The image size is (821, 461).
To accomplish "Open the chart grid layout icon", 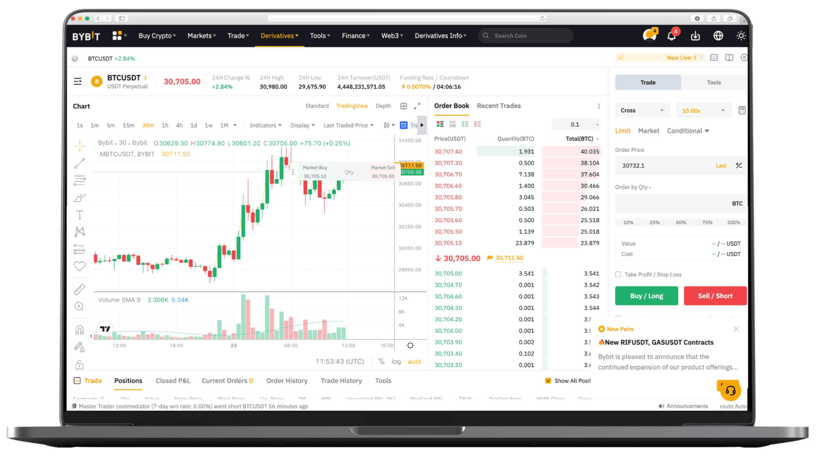I will pyautogui.click(x=404, y=106).
